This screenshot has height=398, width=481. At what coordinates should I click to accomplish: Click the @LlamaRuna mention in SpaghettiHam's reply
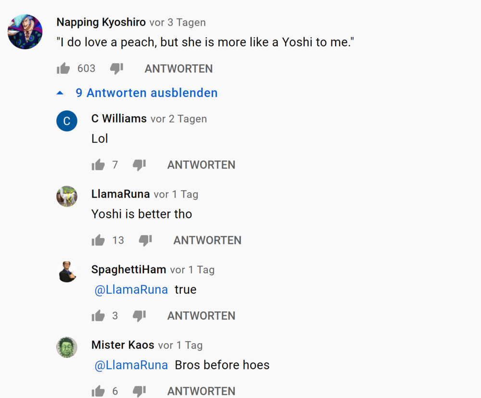tap(131, 290)
